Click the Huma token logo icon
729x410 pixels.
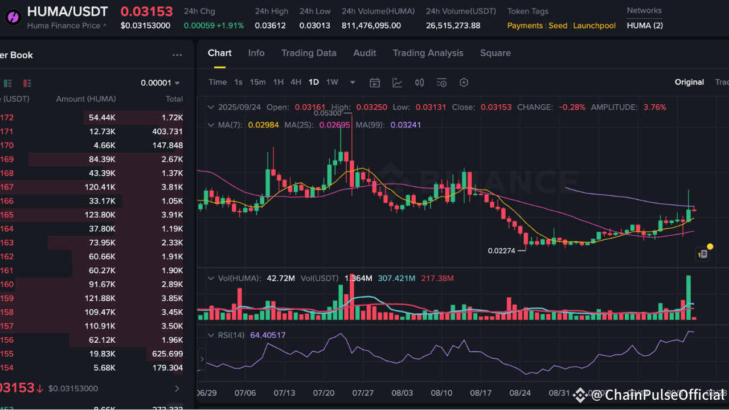14,16
